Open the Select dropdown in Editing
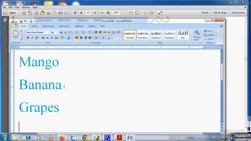 click(x=209, y=39)
